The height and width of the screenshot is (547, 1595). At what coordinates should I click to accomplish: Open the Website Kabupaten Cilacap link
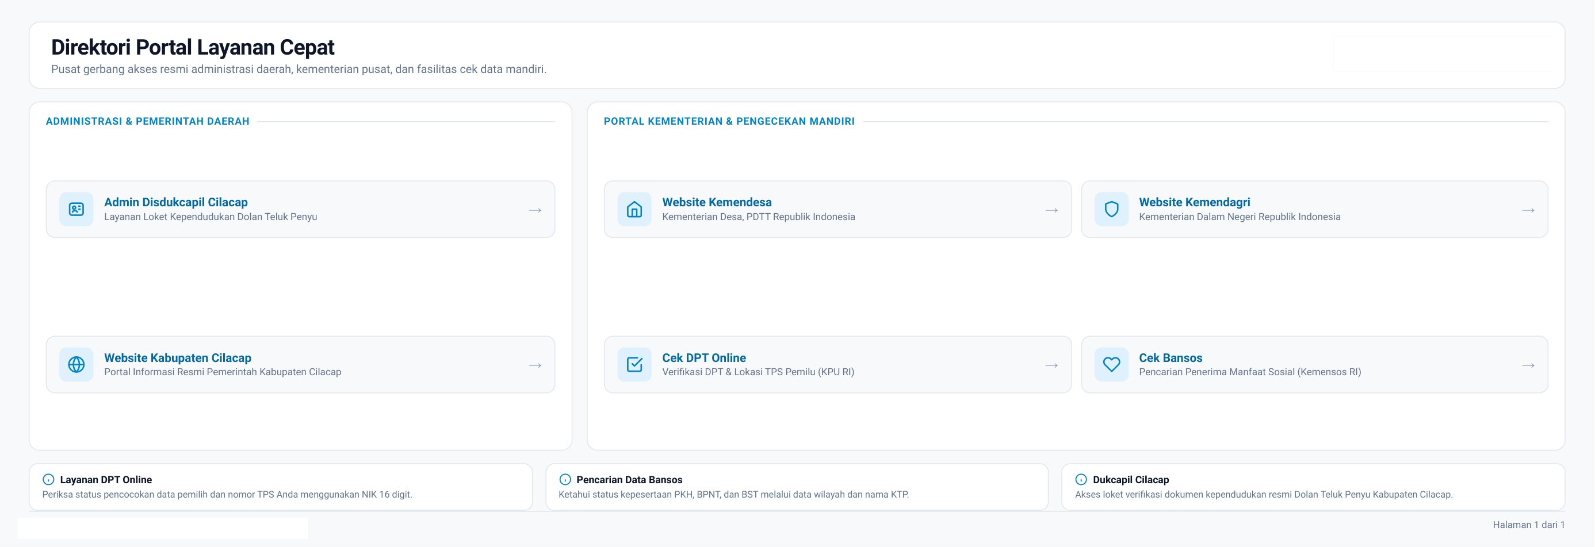300,364
